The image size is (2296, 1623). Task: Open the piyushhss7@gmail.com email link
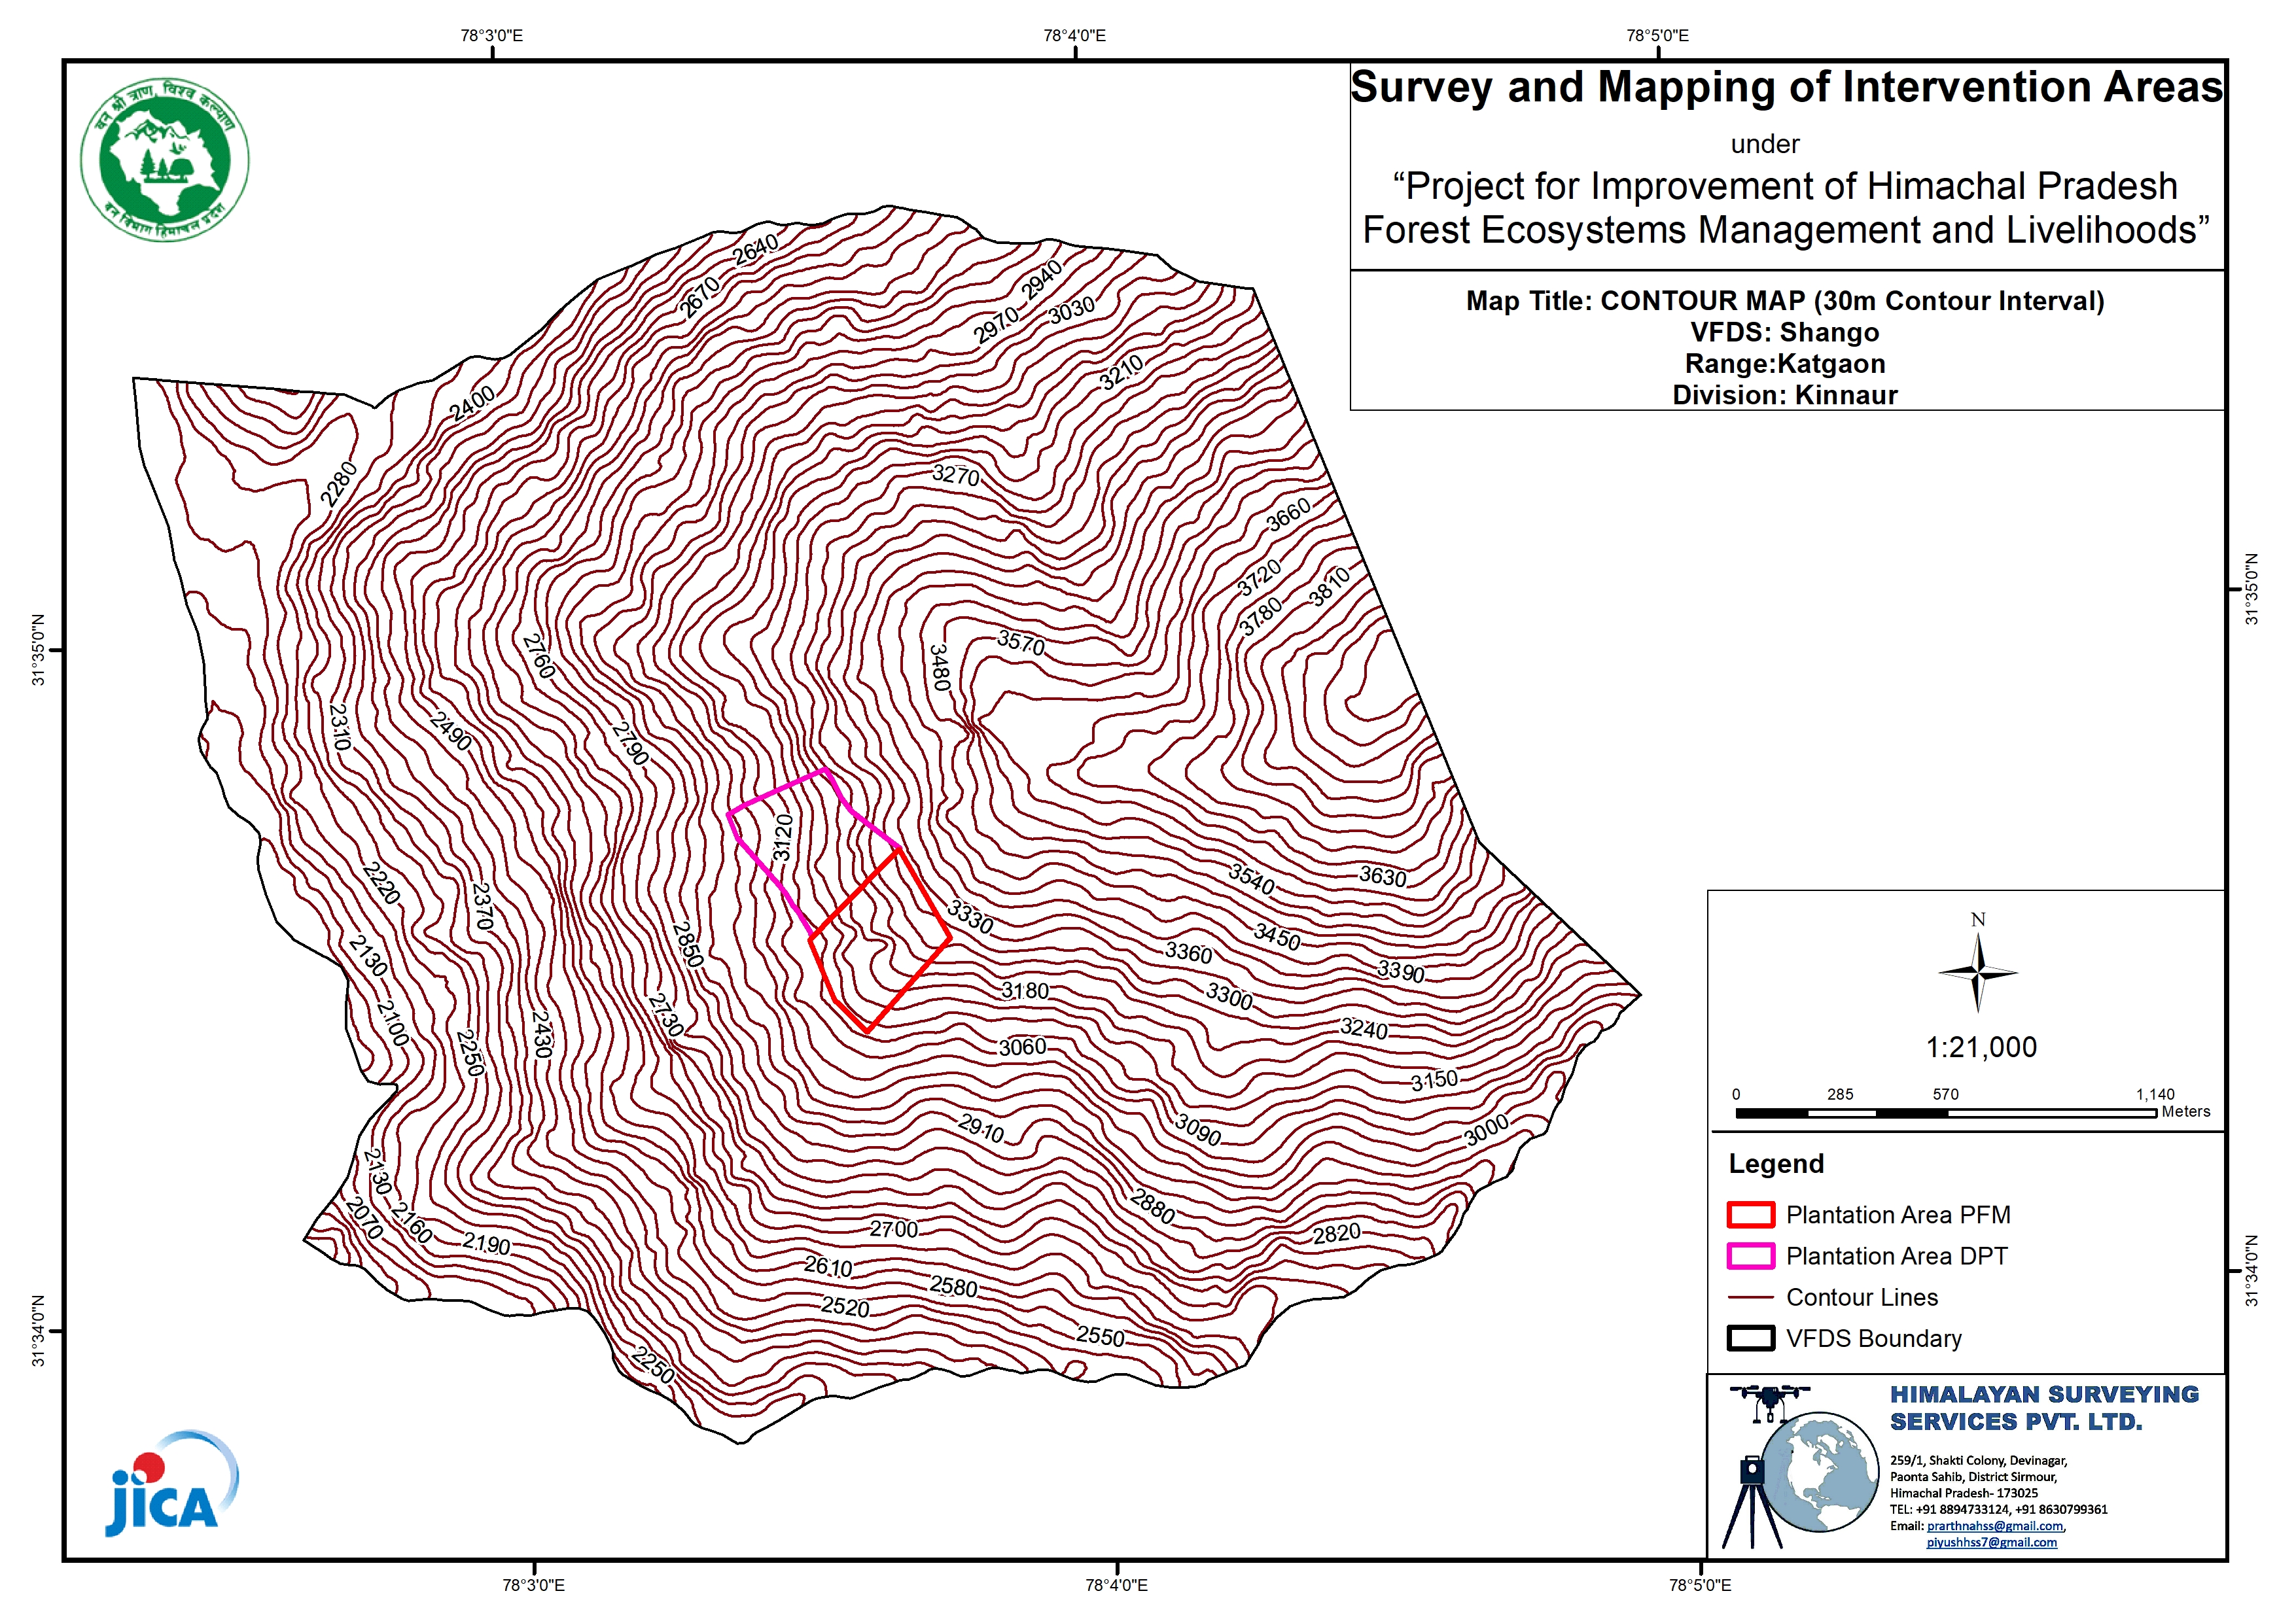coord(1992,1542)
